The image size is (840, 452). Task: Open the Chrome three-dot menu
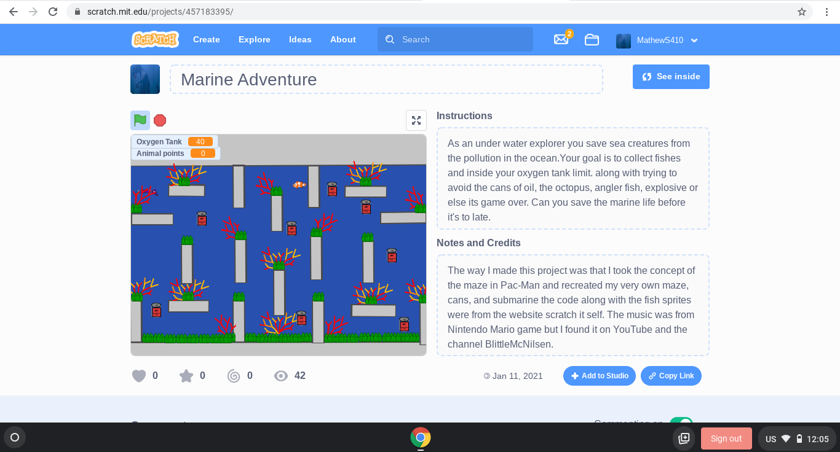tap(827, 12)
